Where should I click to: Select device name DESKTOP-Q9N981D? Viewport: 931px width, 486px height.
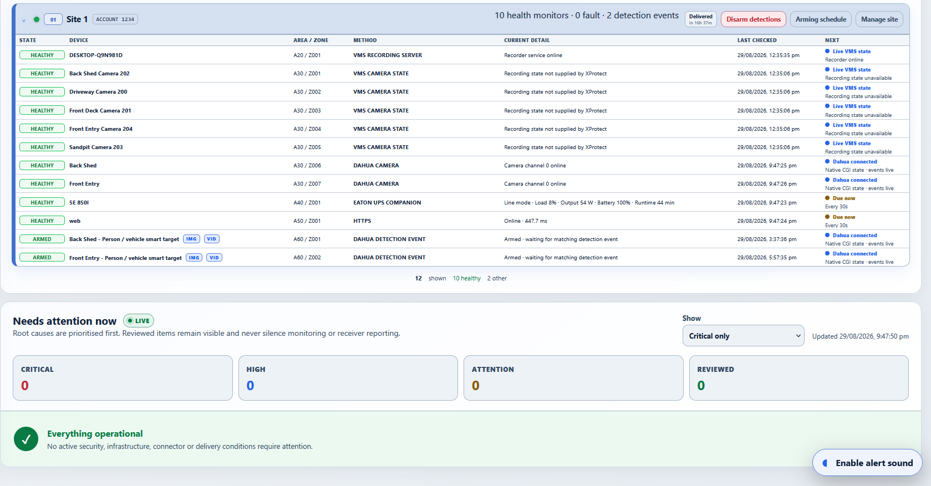96,55
